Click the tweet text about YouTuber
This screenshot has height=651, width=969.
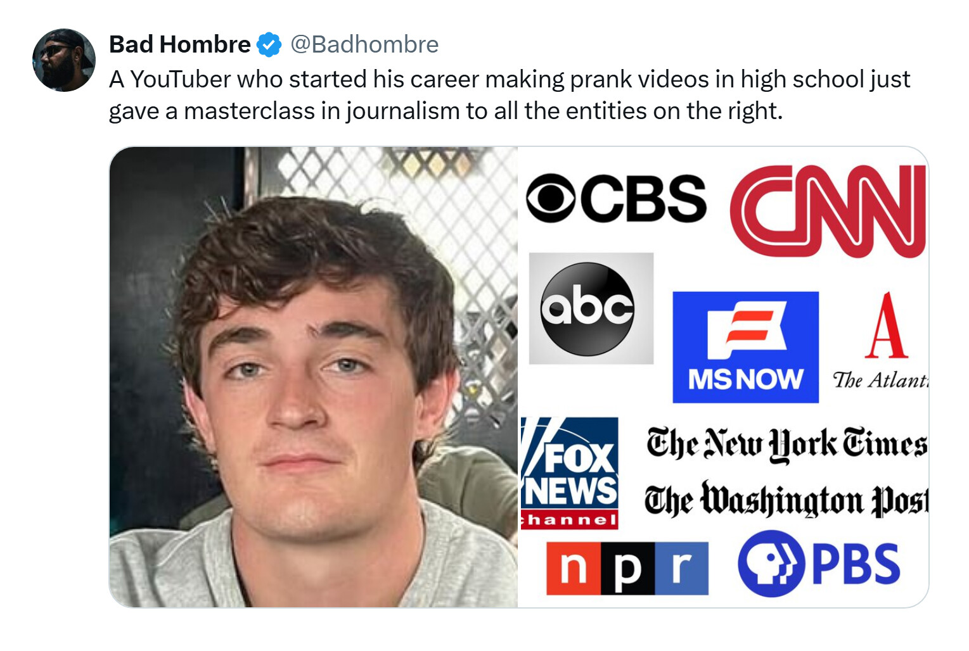[x=510, y=95]
